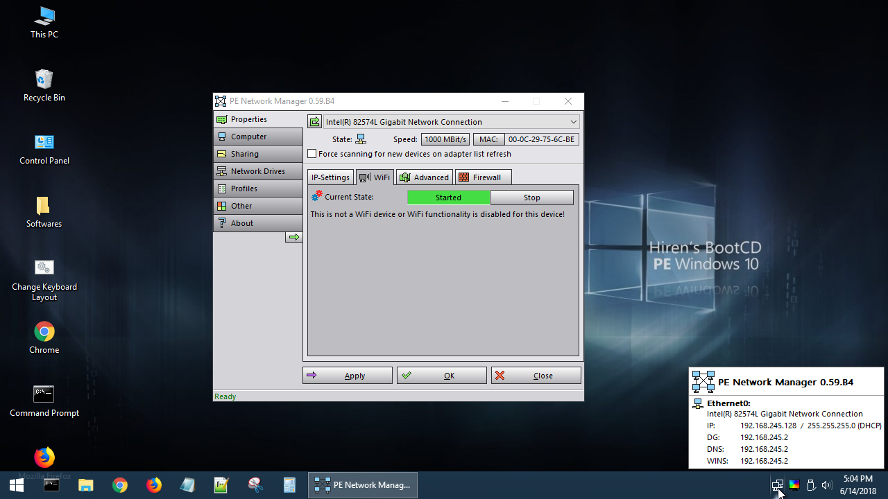Launch Command Prompt from the taskbar
This screenshot has height=499, width=888.
(x=51, y=485)
